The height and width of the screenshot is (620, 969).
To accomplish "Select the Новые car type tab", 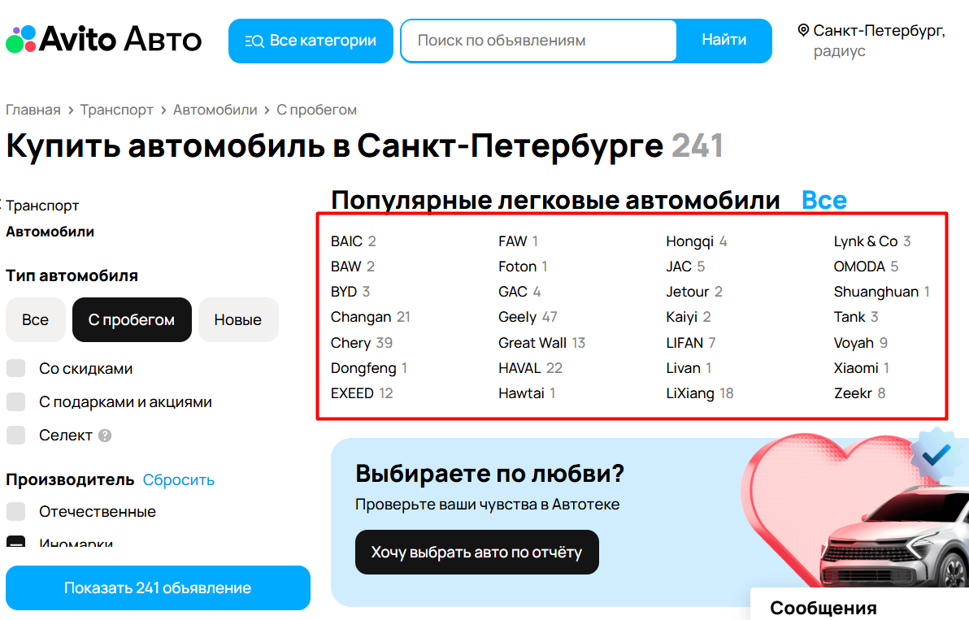I will 238,320.
